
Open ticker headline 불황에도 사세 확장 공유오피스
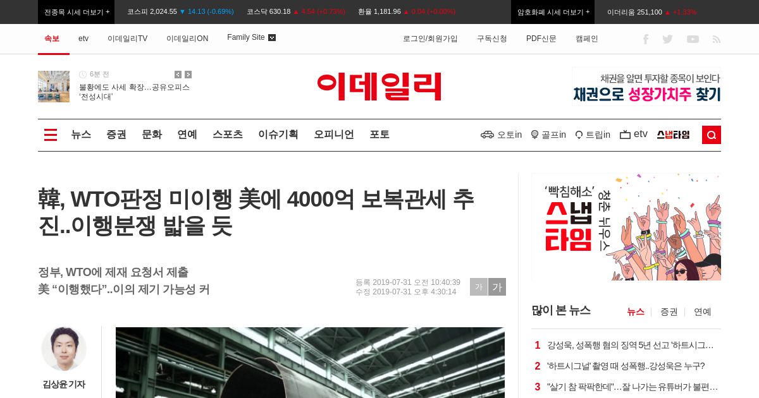pyautogui.click(x=134, y=92)
